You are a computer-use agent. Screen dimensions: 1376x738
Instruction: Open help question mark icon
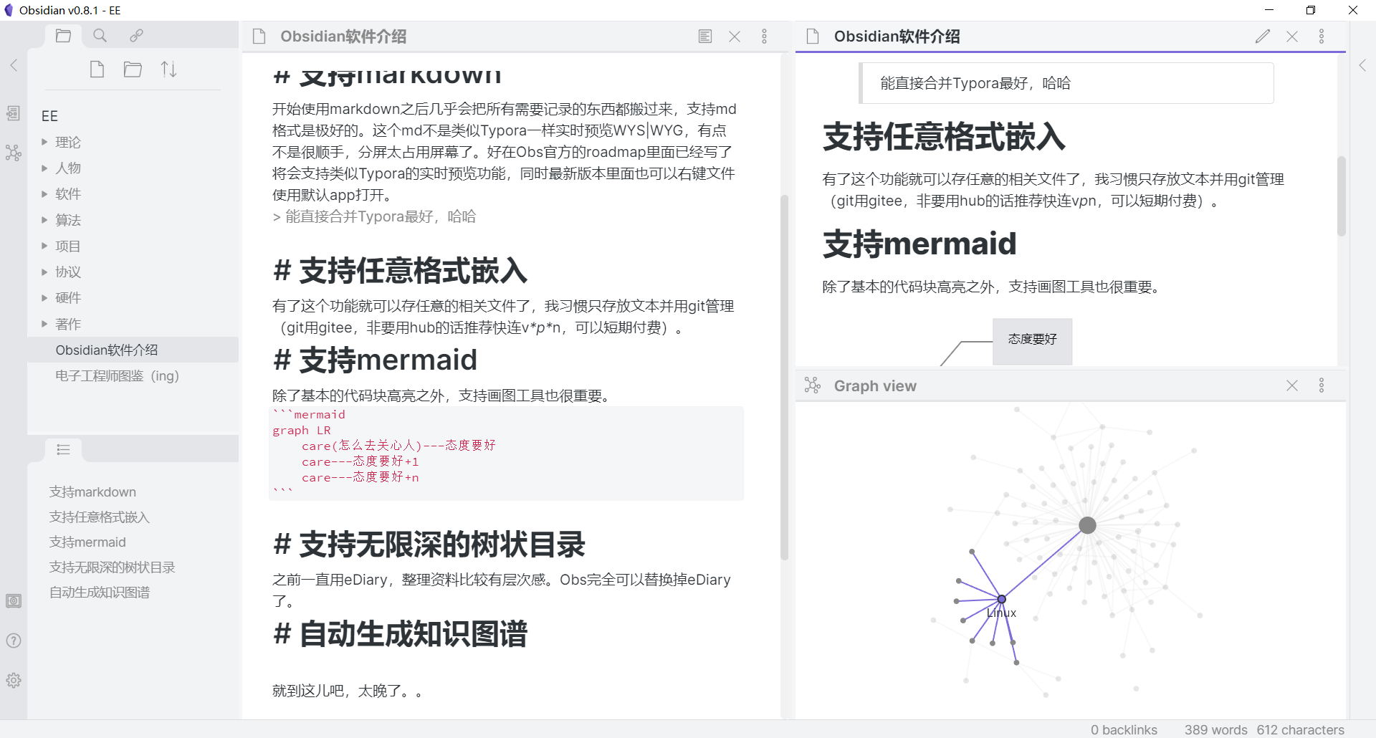tap(14, 641)
